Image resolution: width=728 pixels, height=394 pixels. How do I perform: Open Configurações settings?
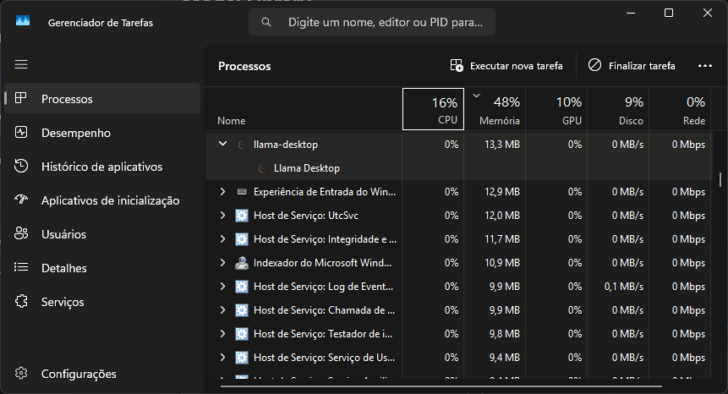102,374
